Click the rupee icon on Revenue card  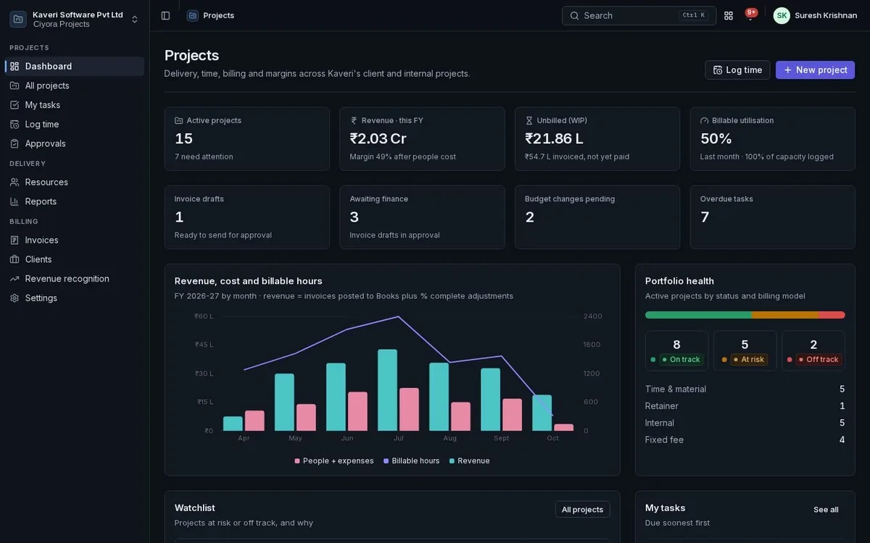click(x=354, y=120)
